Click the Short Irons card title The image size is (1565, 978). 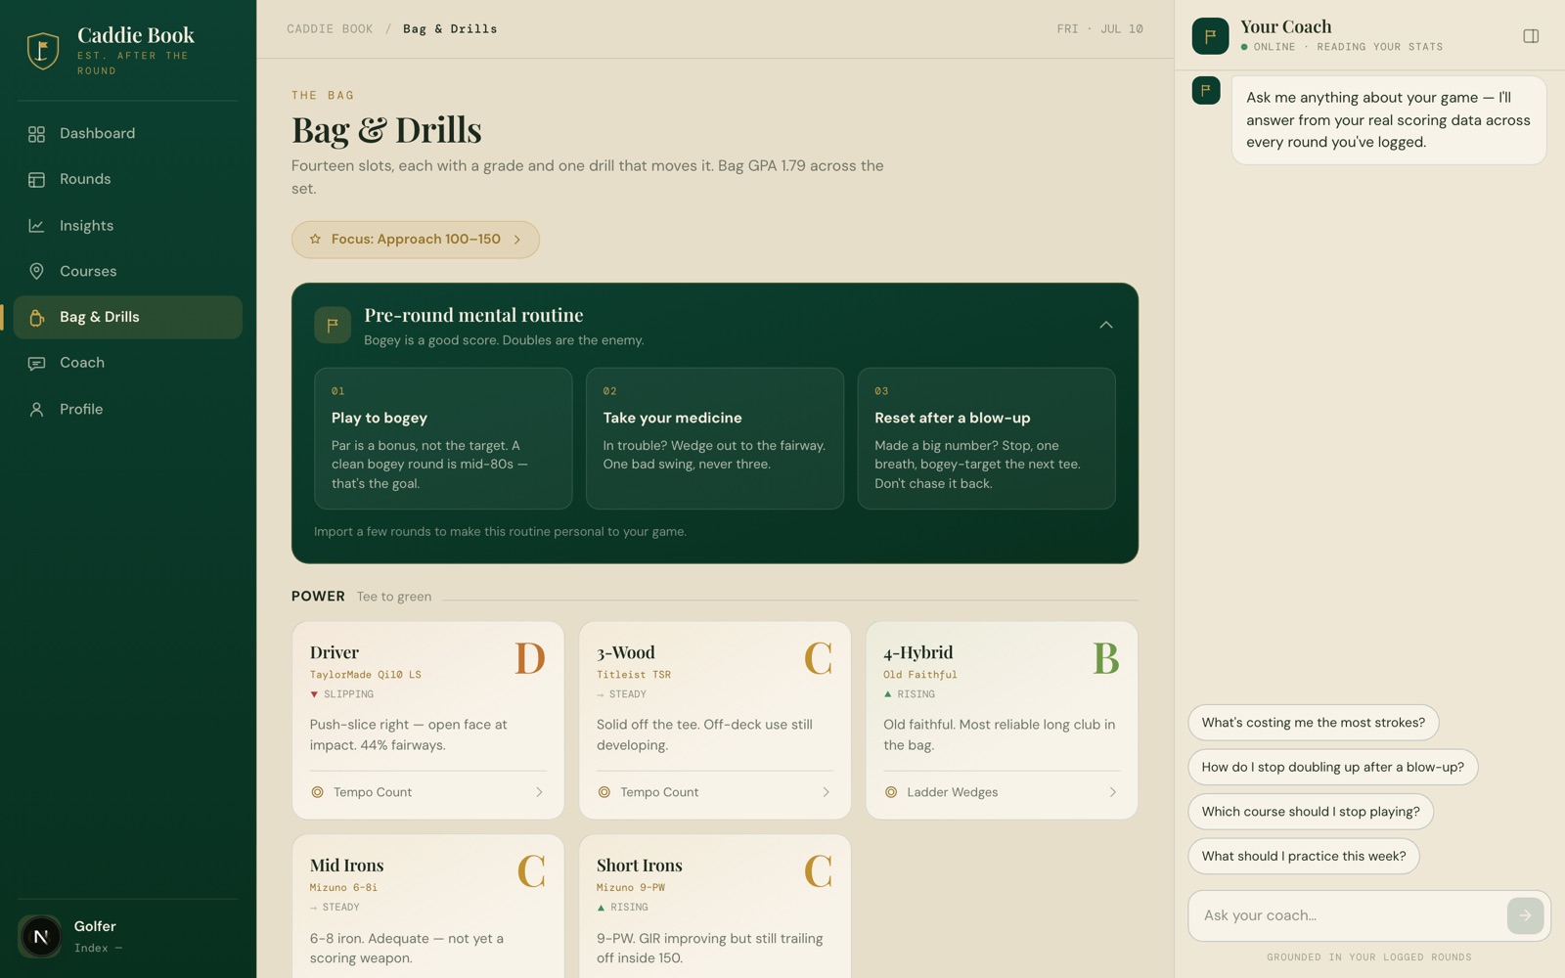[x=639, y=866]
